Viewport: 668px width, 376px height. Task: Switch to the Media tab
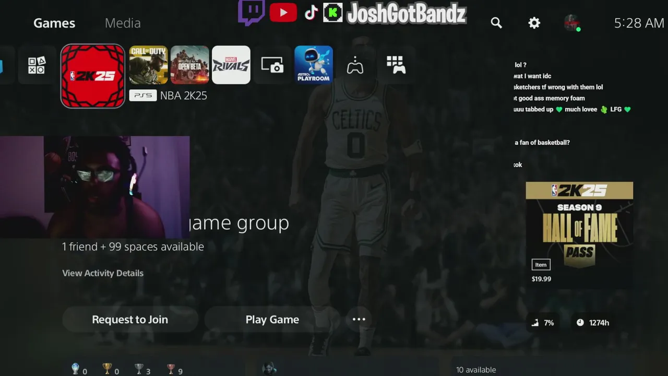coord(123,23)
